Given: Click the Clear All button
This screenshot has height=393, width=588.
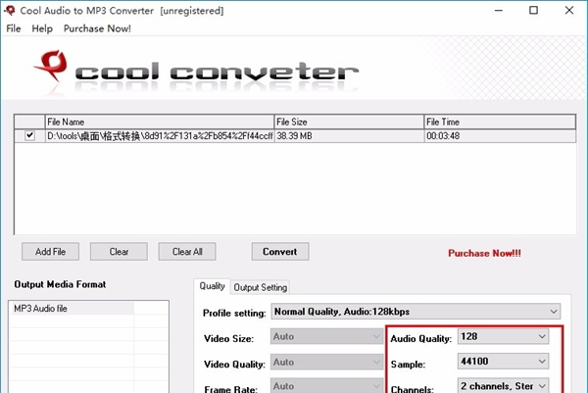Looking at the screenshot, I should [187, 251].
